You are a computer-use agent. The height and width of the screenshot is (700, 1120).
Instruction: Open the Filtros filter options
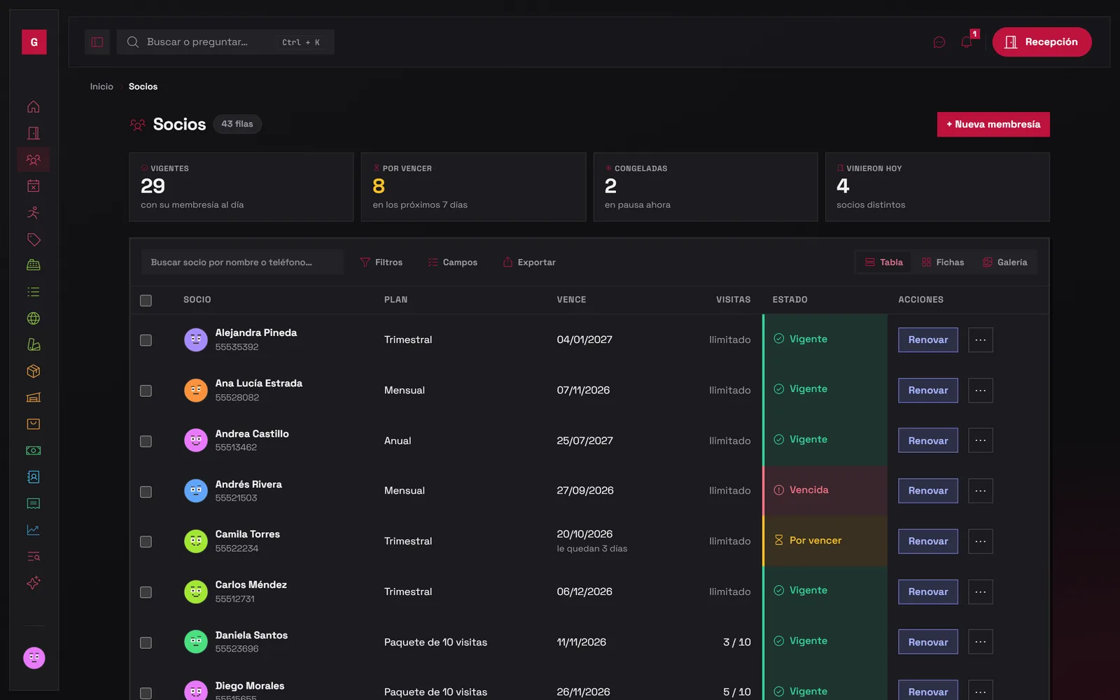point(381,262)
